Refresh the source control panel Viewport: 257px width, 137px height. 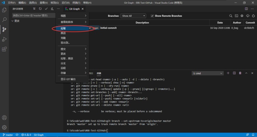40,9
